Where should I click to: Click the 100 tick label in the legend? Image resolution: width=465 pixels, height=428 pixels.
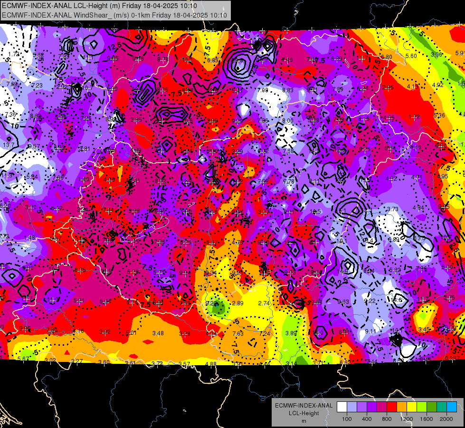(x=347, y=419)
